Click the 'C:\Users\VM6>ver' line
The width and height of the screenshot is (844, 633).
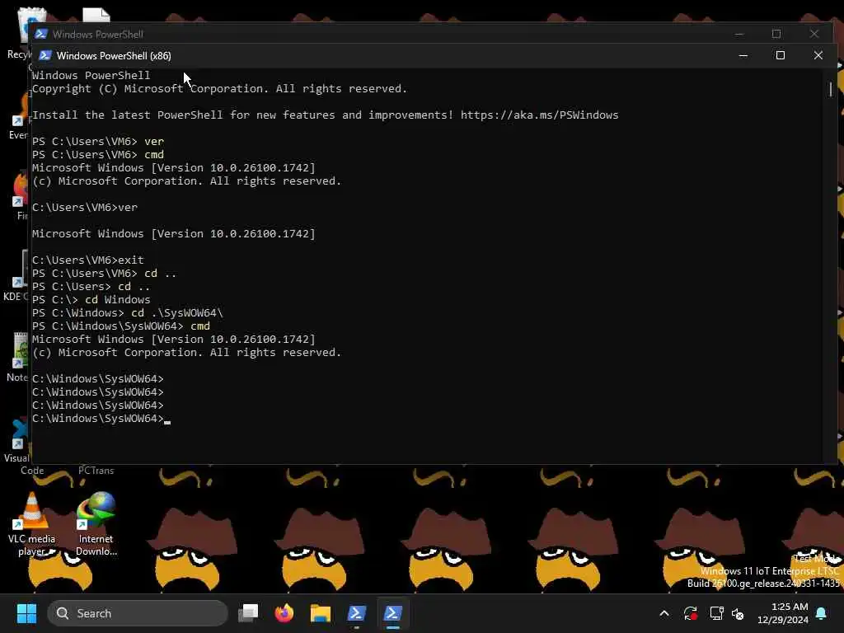pos(85,207)
